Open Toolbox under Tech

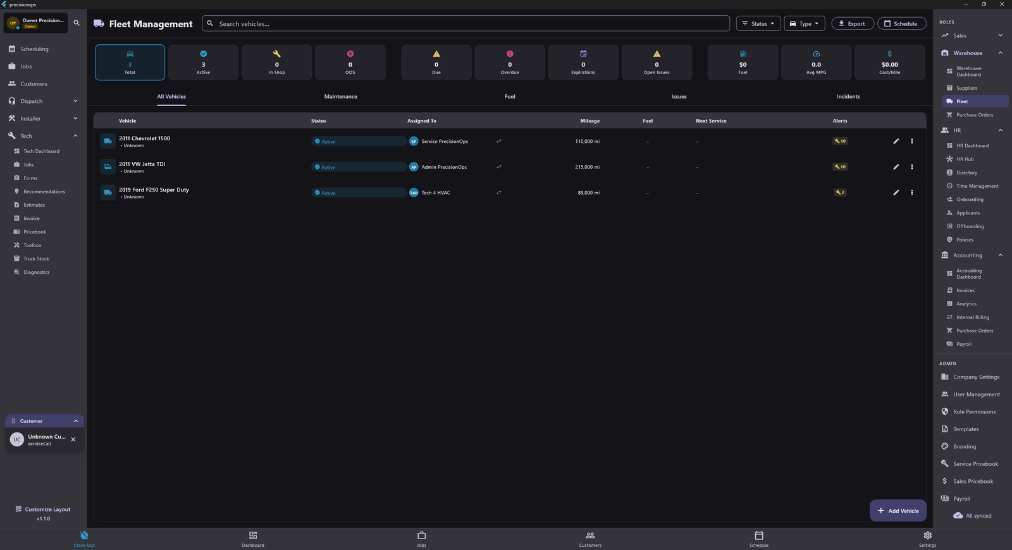tap(32, 245)
